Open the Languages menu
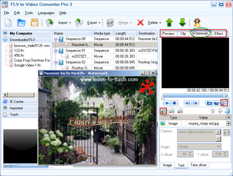The width and height of the screenshot is (233, 176). [x=46, y=13]
